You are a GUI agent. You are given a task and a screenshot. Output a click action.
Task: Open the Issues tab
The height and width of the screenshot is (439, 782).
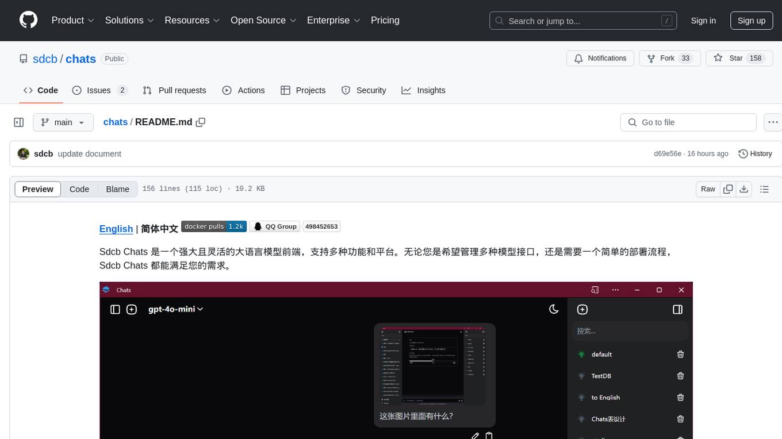[x=99, y=90]
